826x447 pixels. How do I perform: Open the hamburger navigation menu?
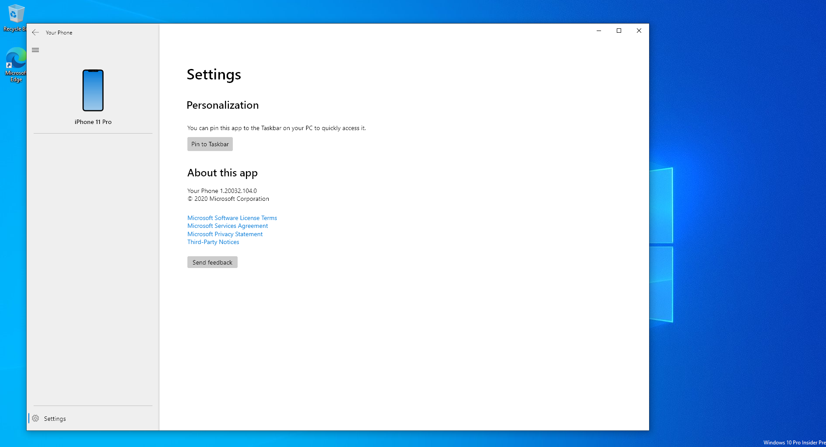pyautogui.click(x=35, y=50)
